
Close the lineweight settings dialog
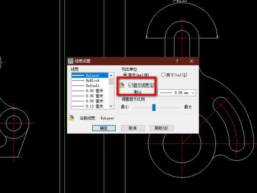[191, 61]
